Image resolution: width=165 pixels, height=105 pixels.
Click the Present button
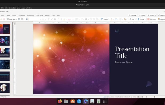[x=151, y=15]
